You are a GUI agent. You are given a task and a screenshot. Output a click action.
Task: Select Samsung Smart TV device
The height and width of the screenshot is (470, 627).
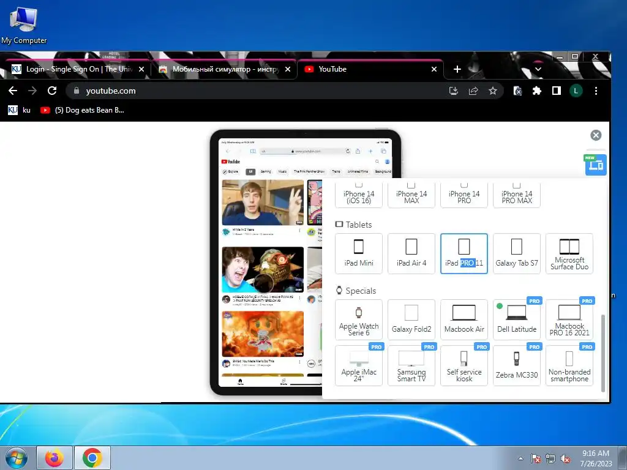pyautogui.click(x=411, y=366)
